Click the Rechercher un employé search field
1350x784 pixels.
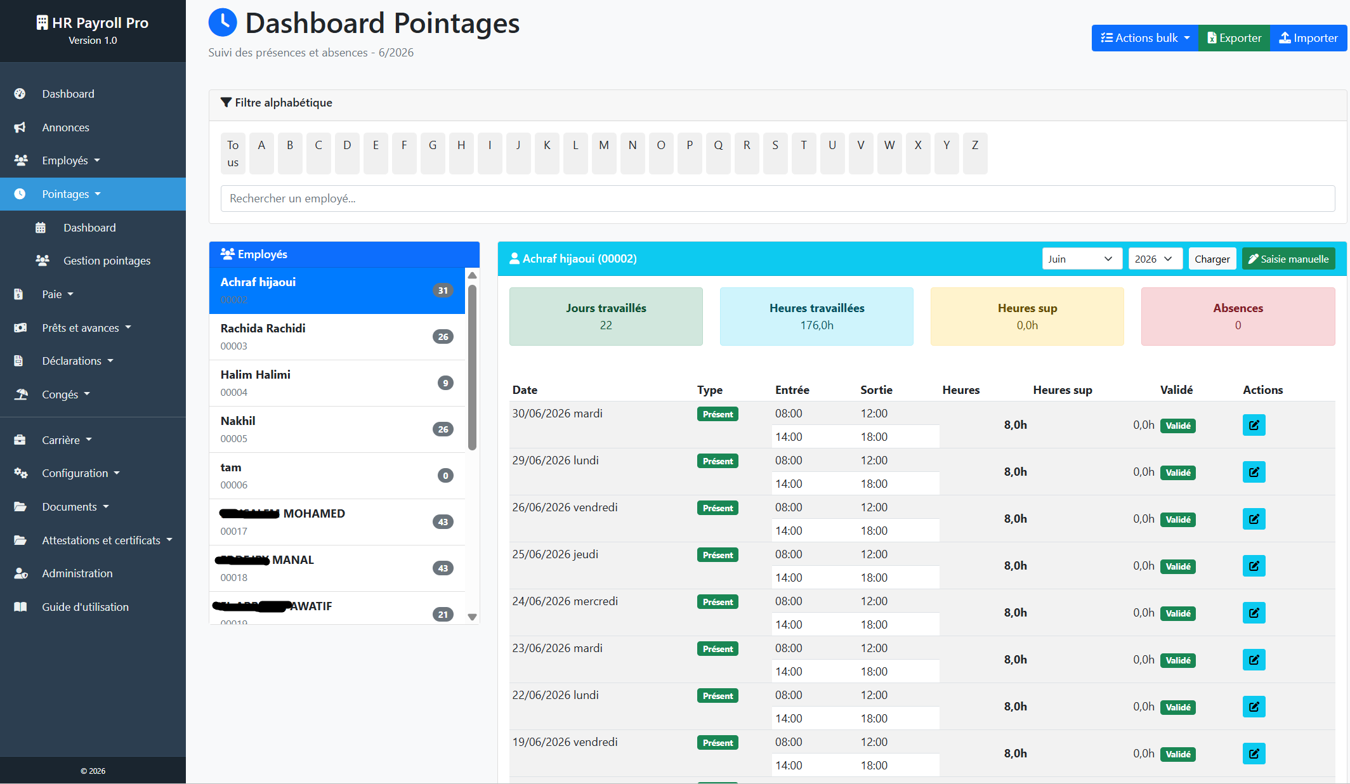click(x=777, y=199)
